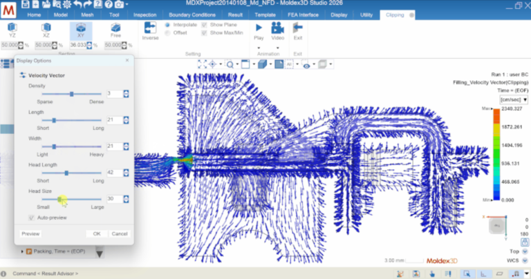
Task: Click the large down arrow beside Packing row
Action: point(100,253)
